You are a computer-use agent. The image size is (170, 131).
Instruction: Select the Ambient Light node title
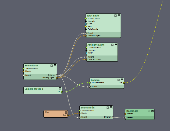pos(96,45)
